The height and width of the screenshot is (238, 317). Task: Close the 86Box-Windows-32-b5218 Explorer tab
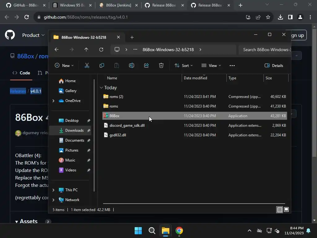point(119,37)
